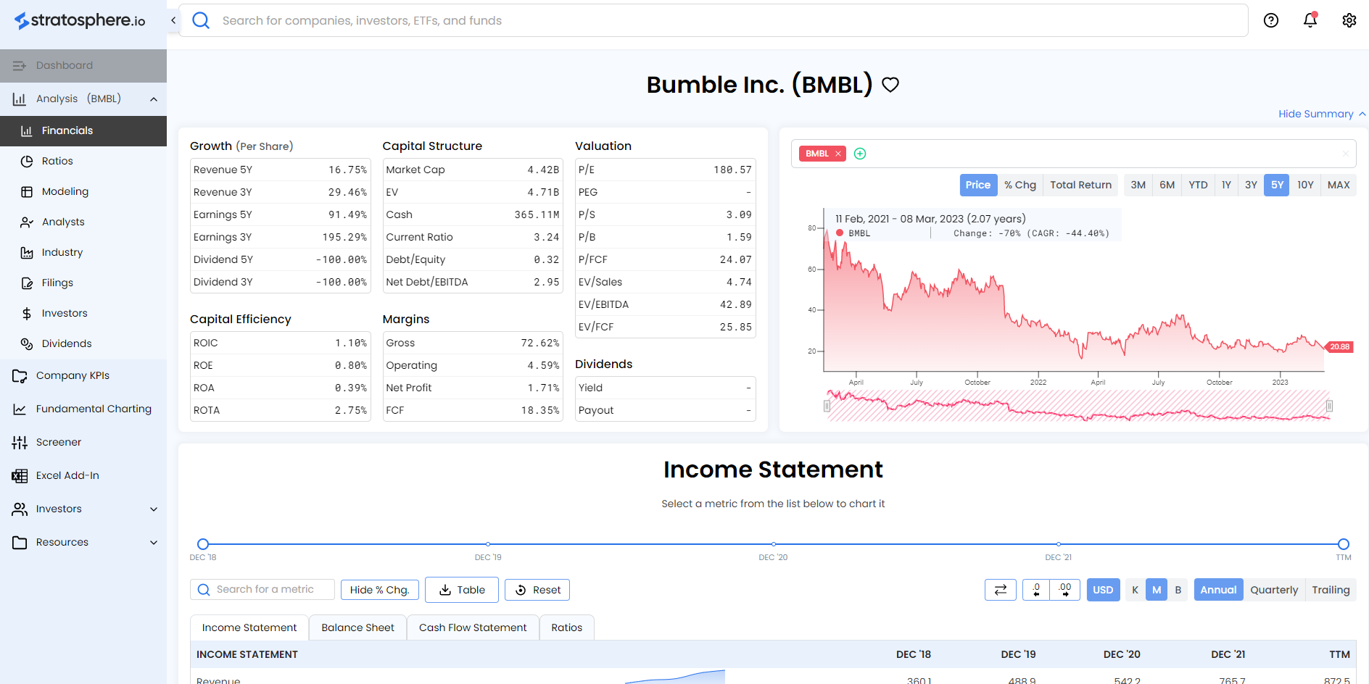This screenshot has height=684, width=1369.
Task: Focus the Search for a metric field
Action: click(x=262, y=590)
